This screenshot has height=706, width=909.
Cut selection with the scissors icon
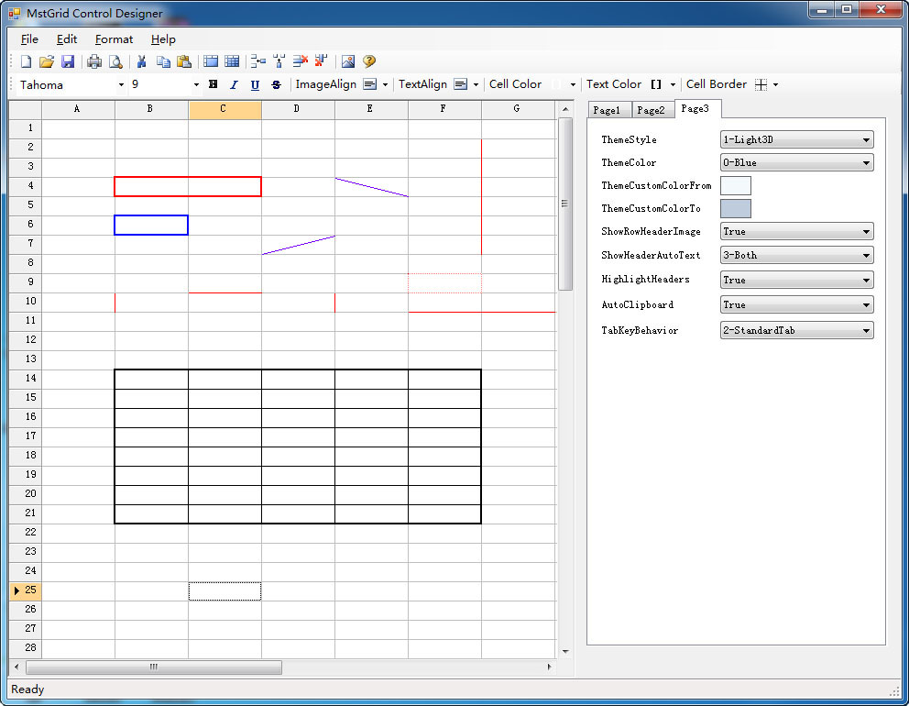[142, 61]
